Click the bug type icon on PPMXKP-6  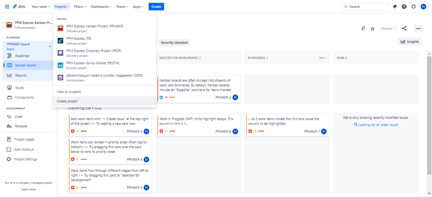click(161, 131)
